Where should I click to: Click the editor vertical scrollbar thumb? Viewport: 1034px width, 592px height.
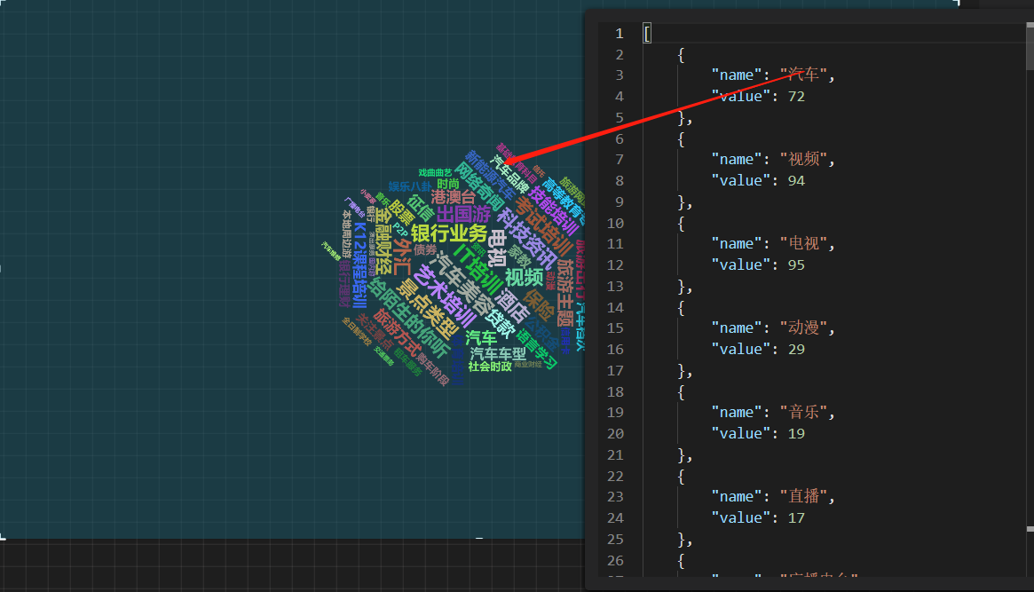(1030, 45)
